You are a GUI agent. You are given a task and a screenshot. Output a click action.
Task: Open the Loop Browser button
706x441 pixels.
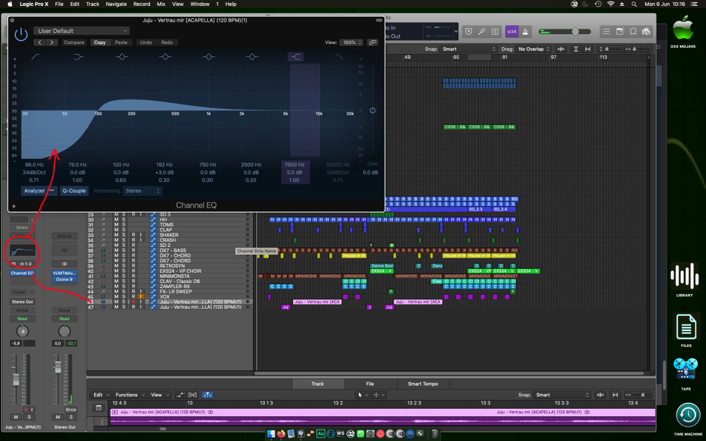tap(634, 31)
